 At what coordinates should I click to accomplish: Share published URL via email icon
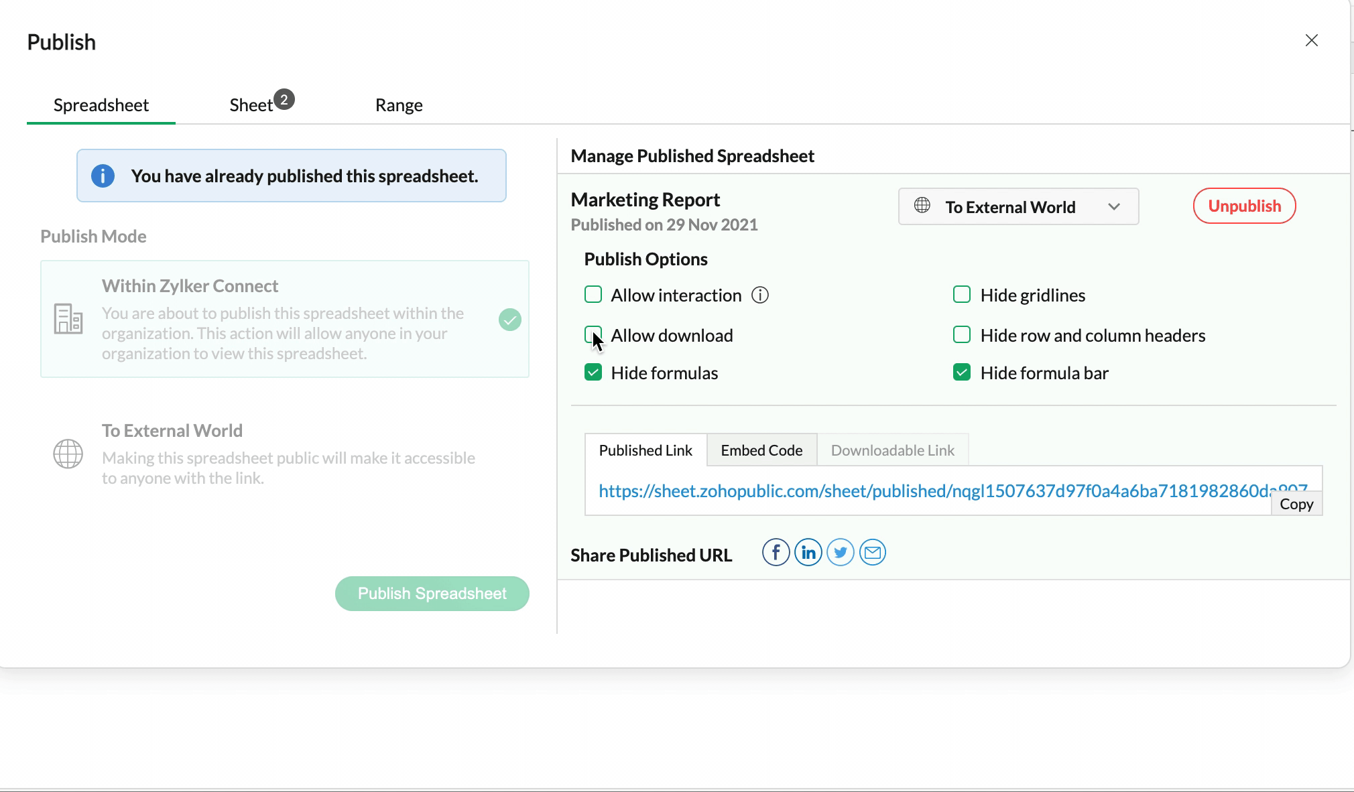(x=872, y=553)
